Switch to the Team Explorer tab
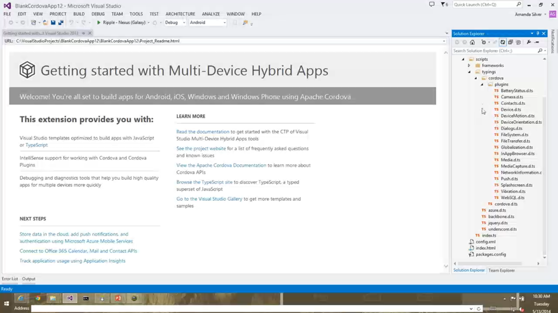The height and width of the screenshot is (313, 558). 501,270
